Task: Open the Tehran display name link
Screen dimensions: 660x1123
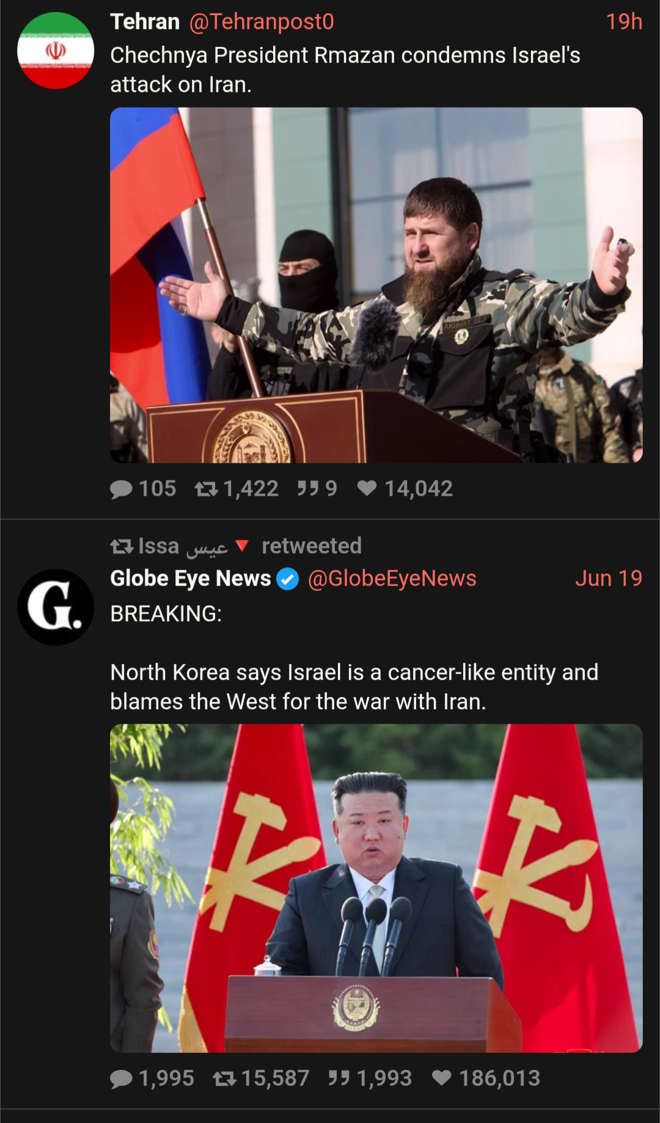Action: [145, 22]
